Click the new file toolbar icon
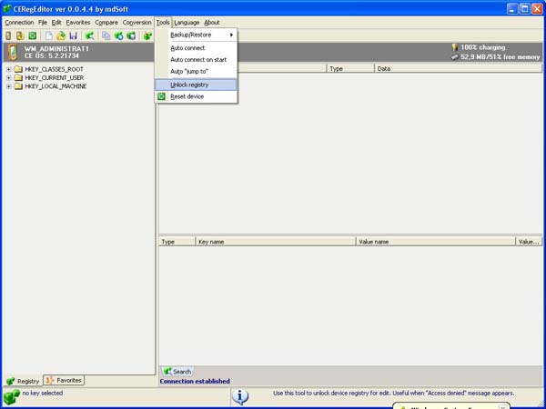Image resolution: width=546 pixels, height=409 pixels. (x=49, y=35)
